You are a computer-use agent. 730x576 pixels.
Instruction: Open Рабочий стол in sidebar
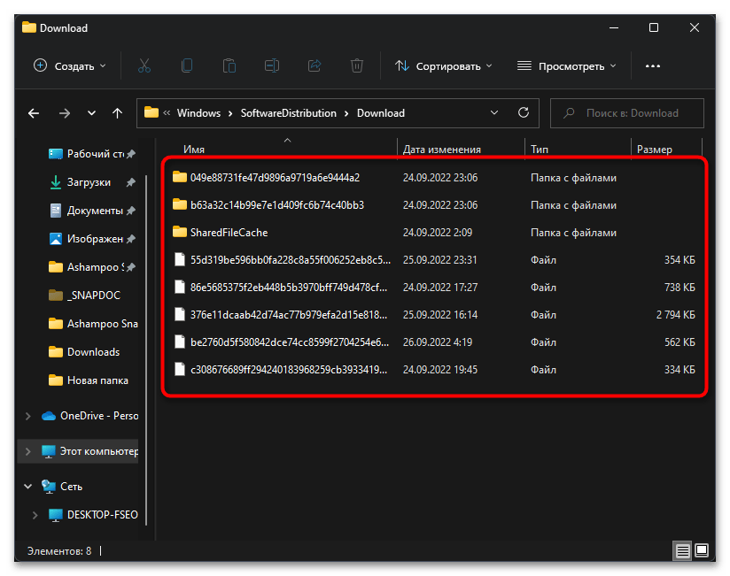coord(92,154)
